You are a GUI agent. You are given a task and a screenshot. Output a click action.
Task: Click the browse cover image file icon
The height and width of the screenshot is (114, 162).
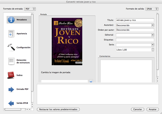tap(91, 81)
